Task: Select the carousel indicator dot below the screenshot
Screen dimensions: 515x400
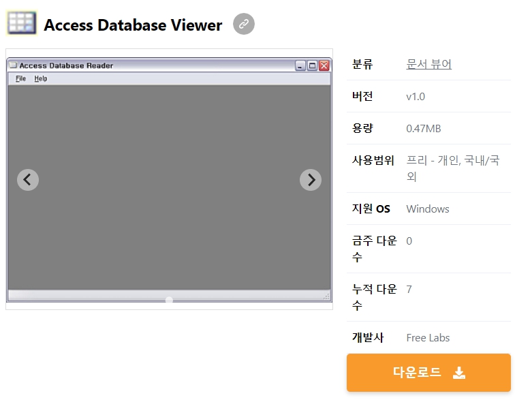Action: [x=169, y=300]
